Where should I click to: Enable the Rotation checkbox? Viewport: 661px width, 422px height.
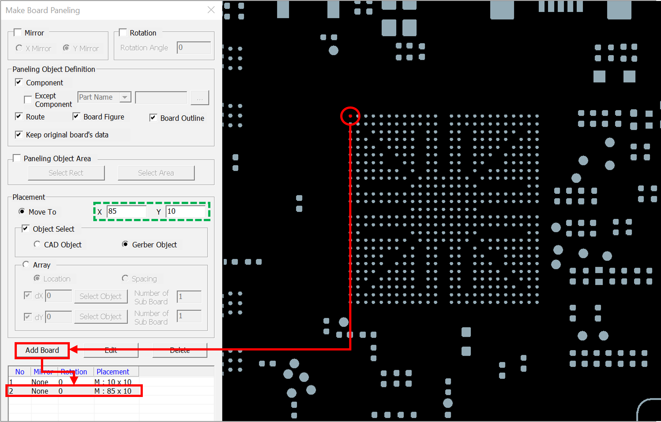click(x=123, y=33)
